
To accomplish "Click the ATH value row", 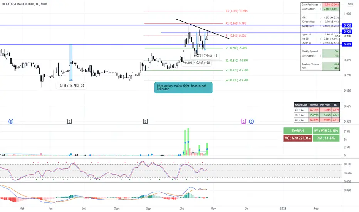I will [320, 17].
